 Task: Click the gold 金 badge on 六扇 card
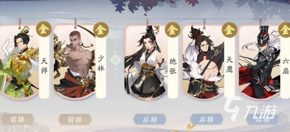click(285, 30)
